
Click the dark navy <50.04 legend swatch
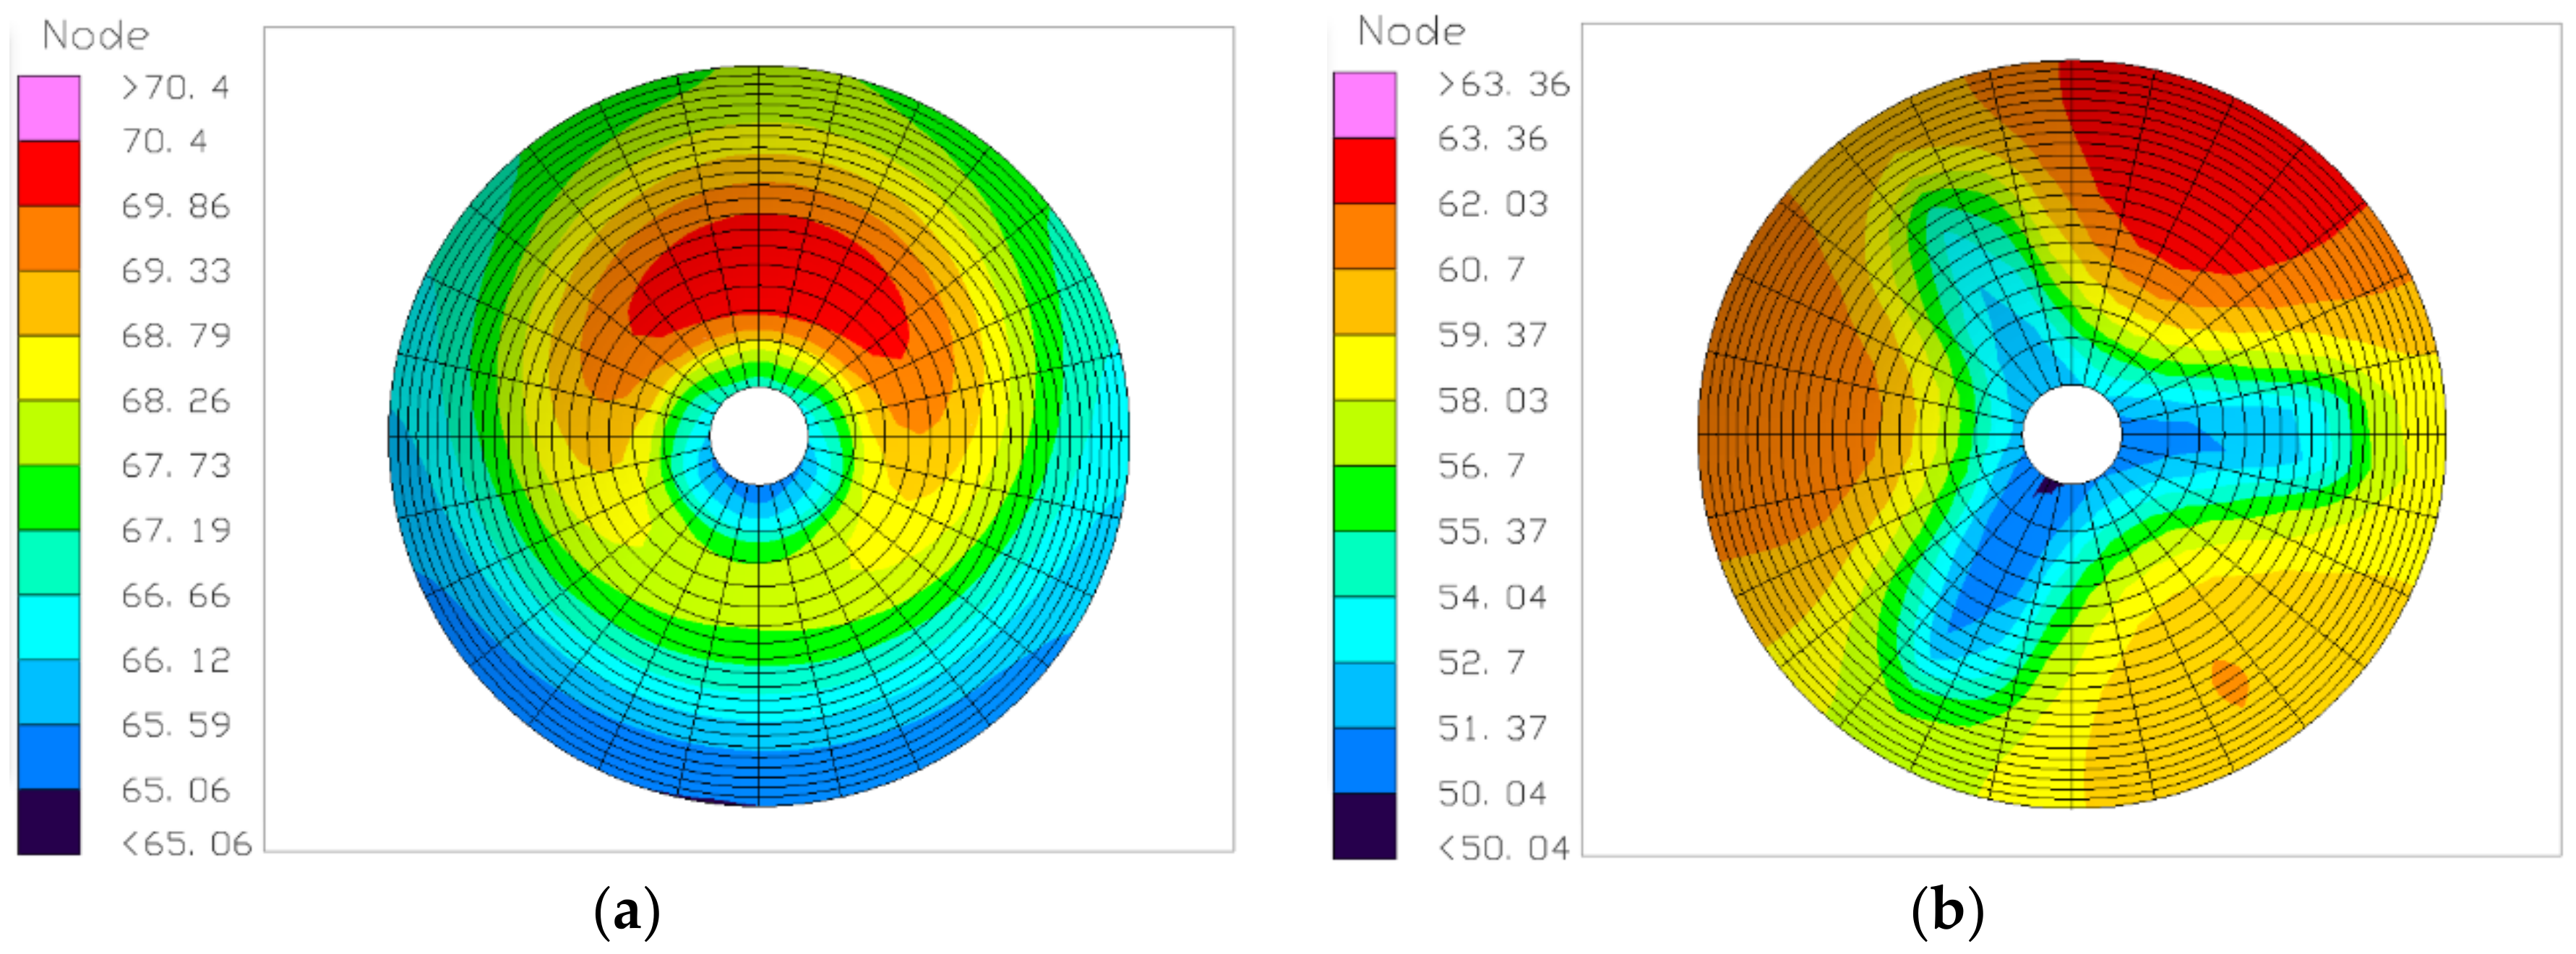[1364, 825]
